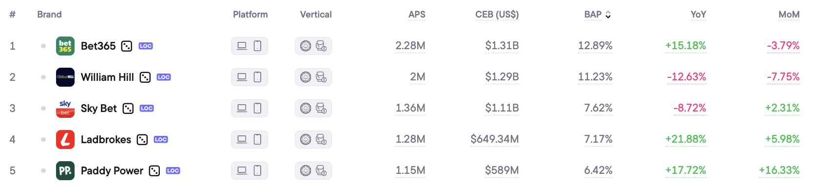Open the Paddy Power brand name link
Viewport: 813px width, 187px height.
tap(112, 170)
